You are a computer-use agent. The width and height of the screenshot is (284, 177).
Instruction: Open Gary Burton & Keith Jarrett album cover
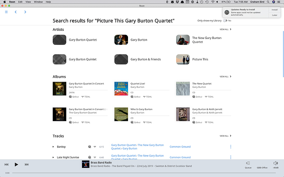183,114
